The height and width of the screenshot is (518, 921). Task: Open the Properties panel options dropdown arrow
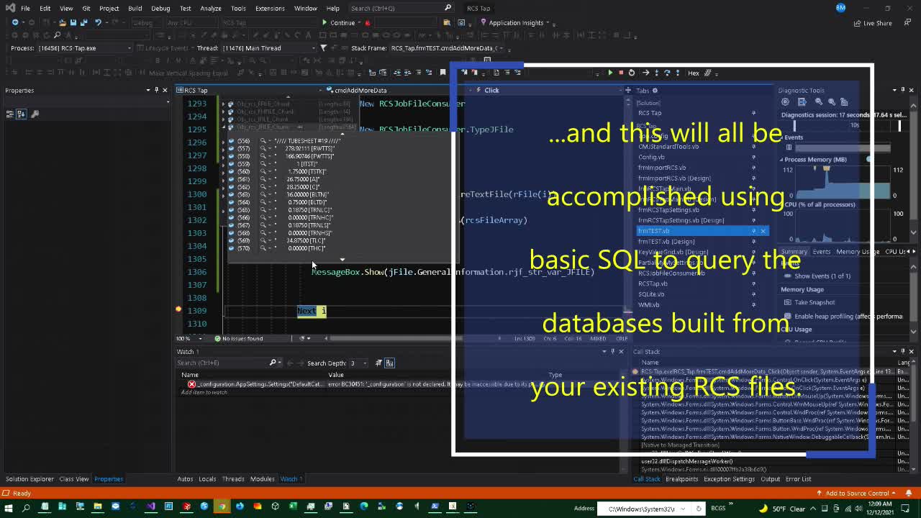coord(148,90)
